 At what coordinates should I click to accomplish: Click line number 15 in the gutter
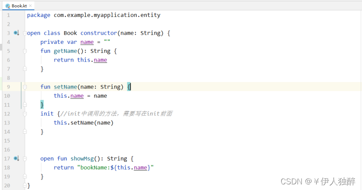click(7, 141)
